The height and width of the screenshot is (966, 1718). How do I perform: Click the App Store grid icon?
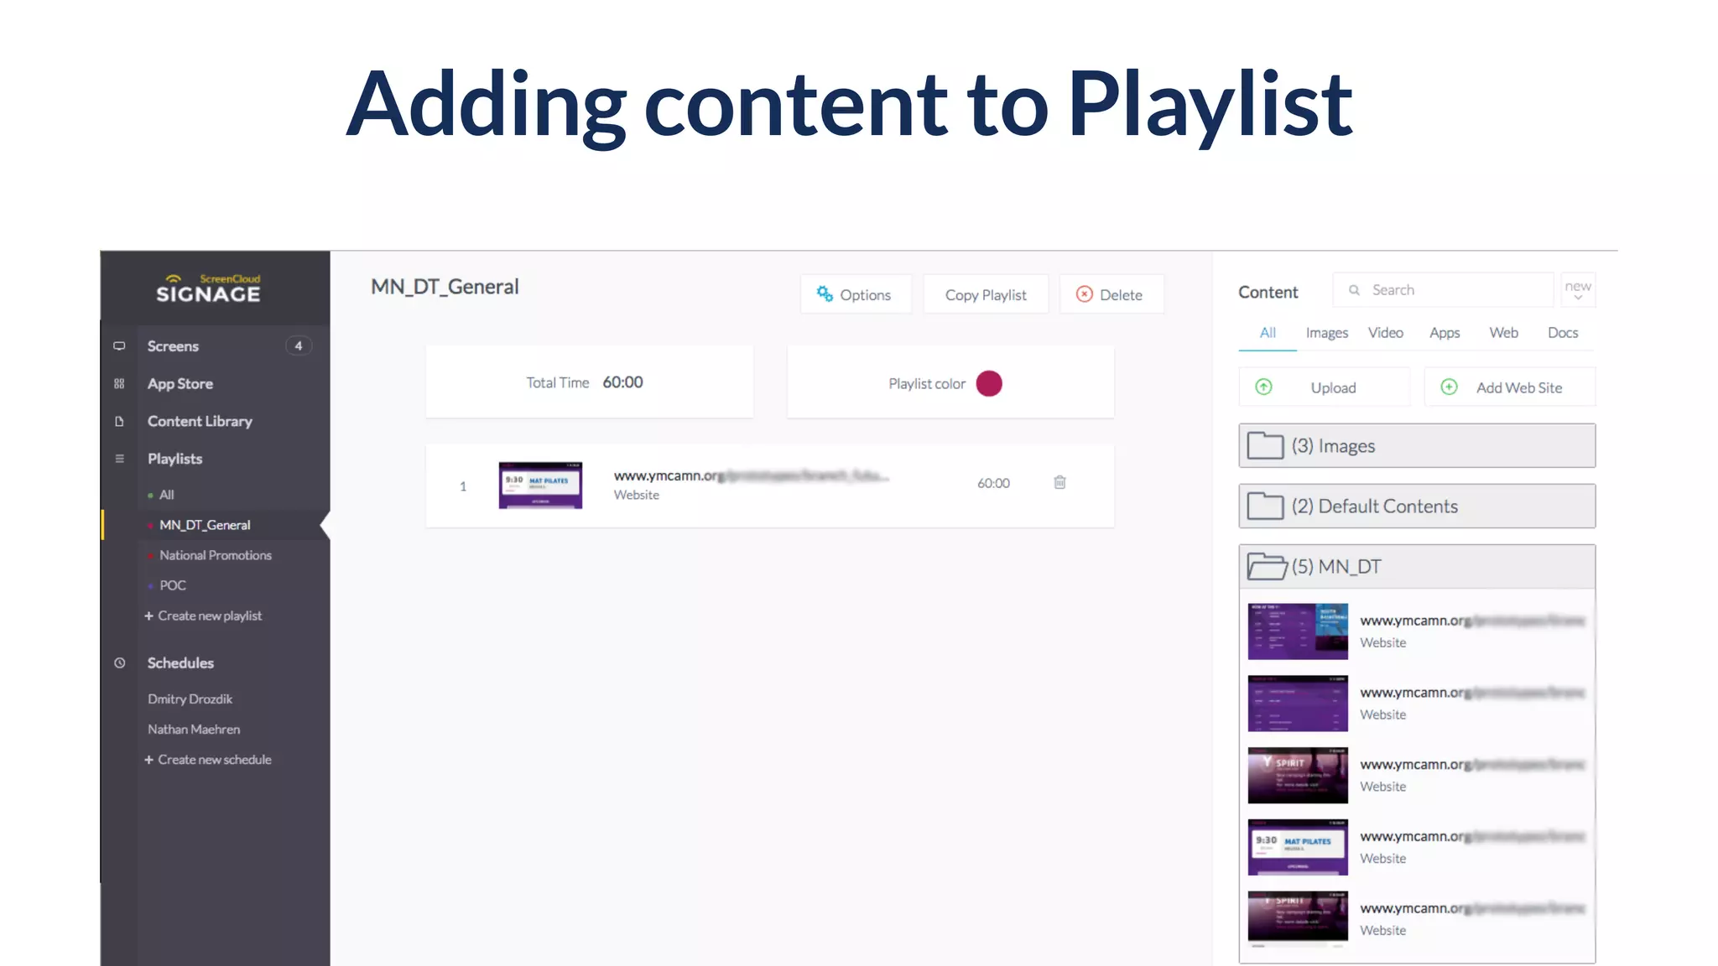119,384
